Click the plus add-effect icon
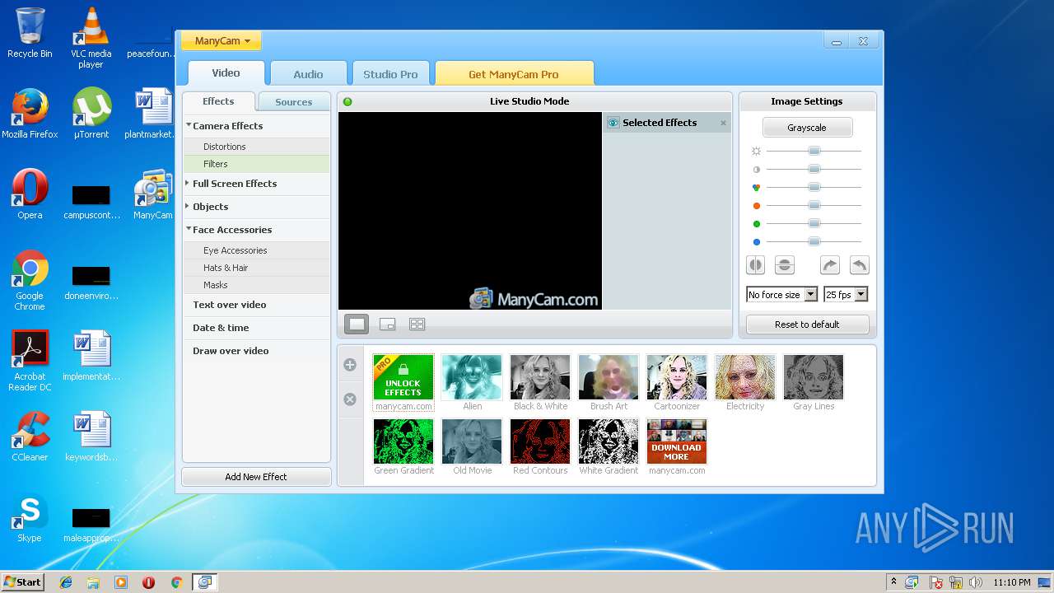 coord(350,365)
